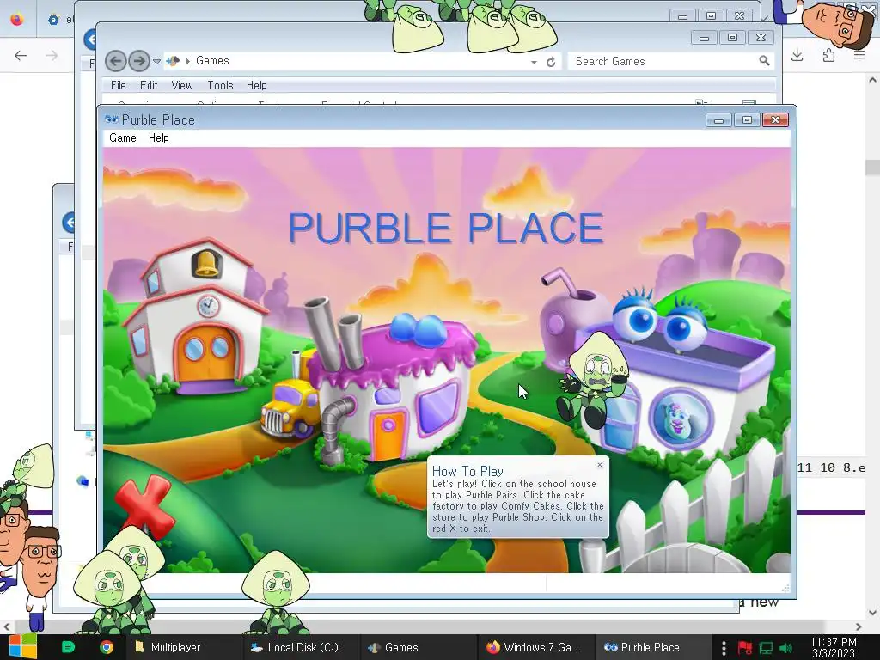Image resolution: width=880 pixels, height=660 pixels.
Task: Click Purble Place title bar icon
Action: click(x=111, y=119)
